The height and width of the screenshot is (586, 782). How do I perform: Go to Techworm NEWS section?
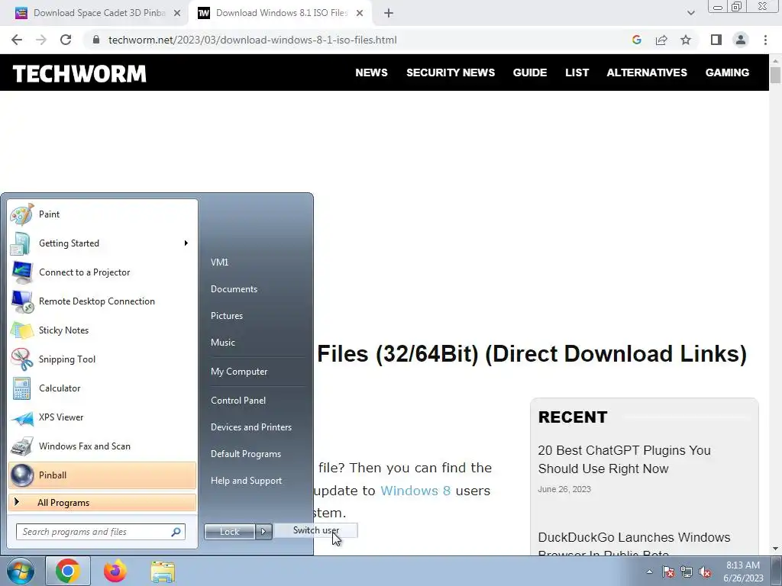click(372, 72)
